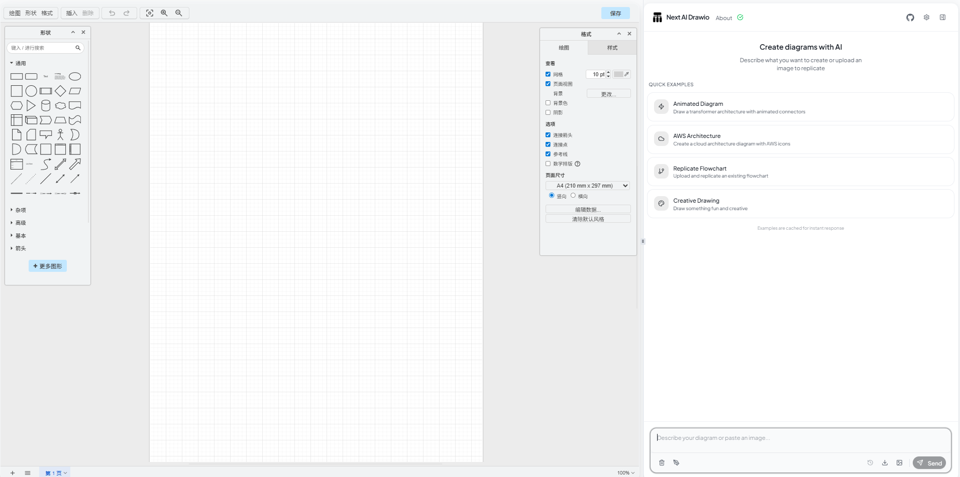
Task: Click the image upload icon near Send
Action: point(900,462)
